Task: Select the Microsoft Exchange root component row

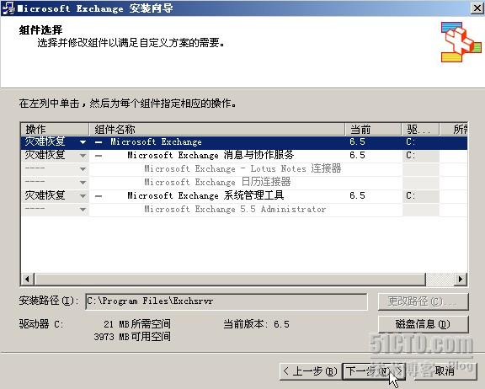Action: click(x=243, y=142)
